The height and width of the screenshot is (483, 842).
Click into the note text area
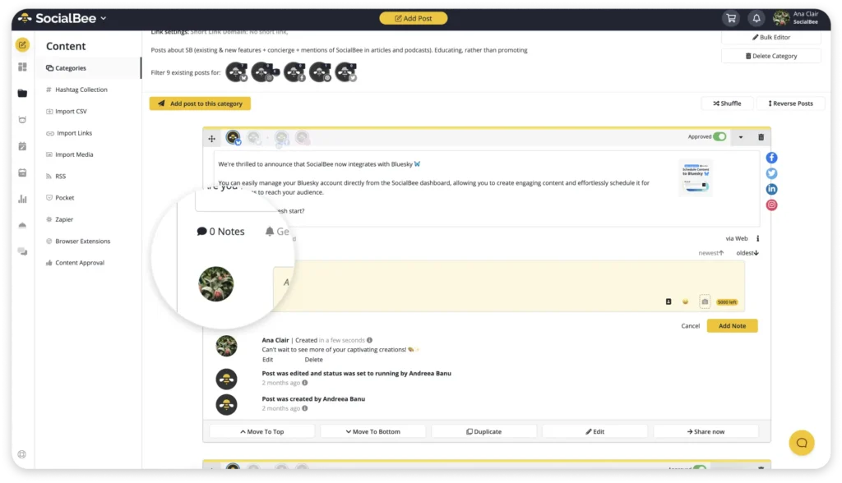coord(508,286)
